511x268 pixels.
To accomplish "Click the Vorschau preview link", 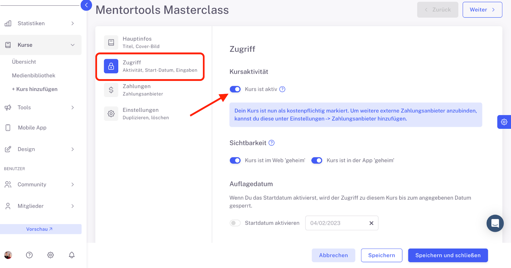I will tap(41, 229).
